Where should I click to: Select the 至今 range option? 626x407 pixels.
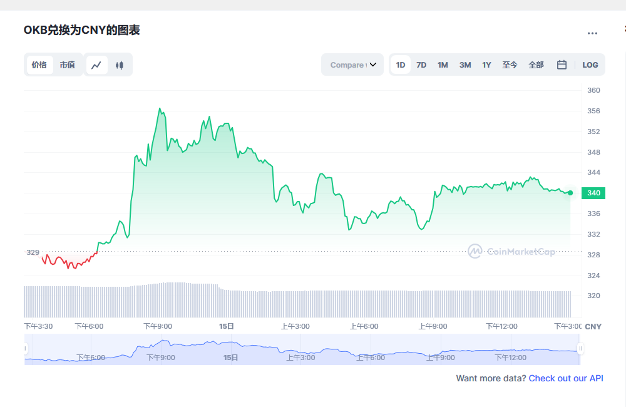510,64
